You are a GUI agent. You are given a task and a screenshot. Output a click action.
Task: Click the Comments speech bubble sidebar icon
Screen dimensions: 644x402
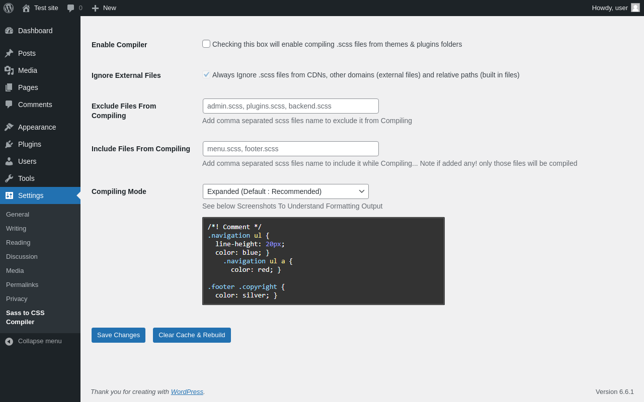[x=9, y=105]
